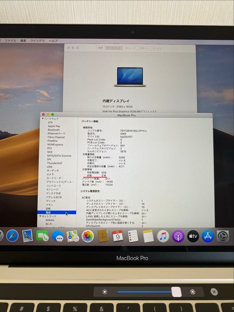Switch to the サポート tab
Image resolution: width=234 pixels, height=312 pixels.
(144, 48)
